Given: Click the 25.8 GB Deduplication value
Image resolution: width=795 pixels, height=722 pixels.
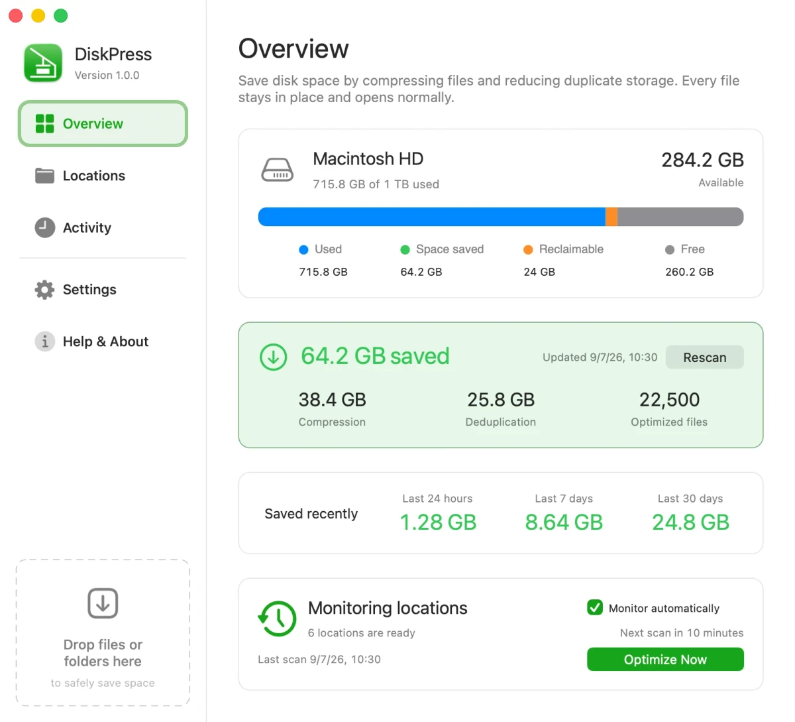Looking at the screenshot, I should (501, 400).
